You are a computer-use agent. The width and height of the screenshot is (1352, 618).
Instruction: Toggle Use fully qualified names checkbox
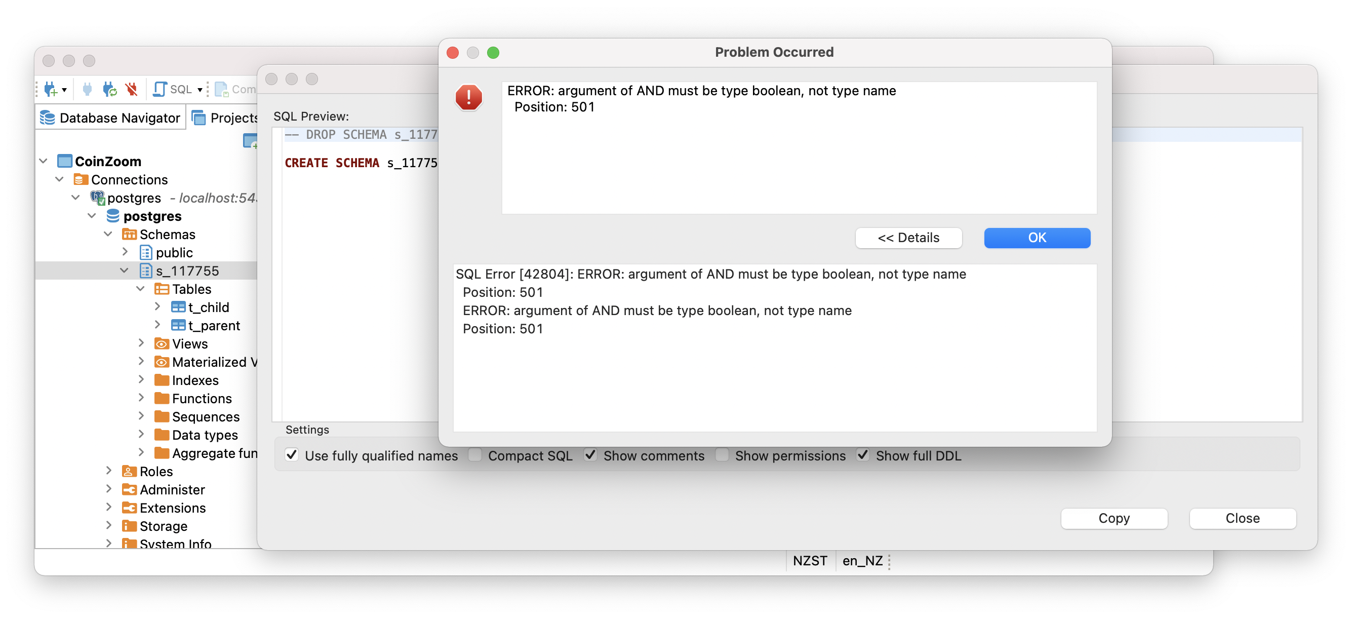tap(292, 455)
